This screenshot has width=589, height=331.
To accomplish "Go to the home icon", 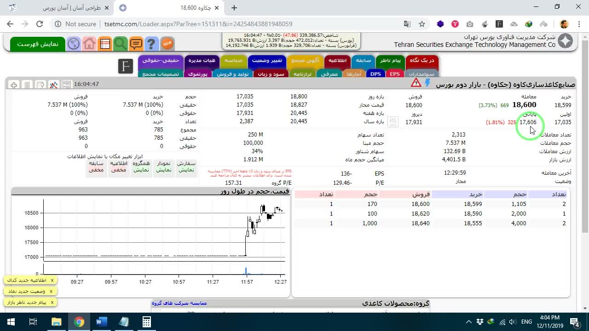I will pos(89,44).
